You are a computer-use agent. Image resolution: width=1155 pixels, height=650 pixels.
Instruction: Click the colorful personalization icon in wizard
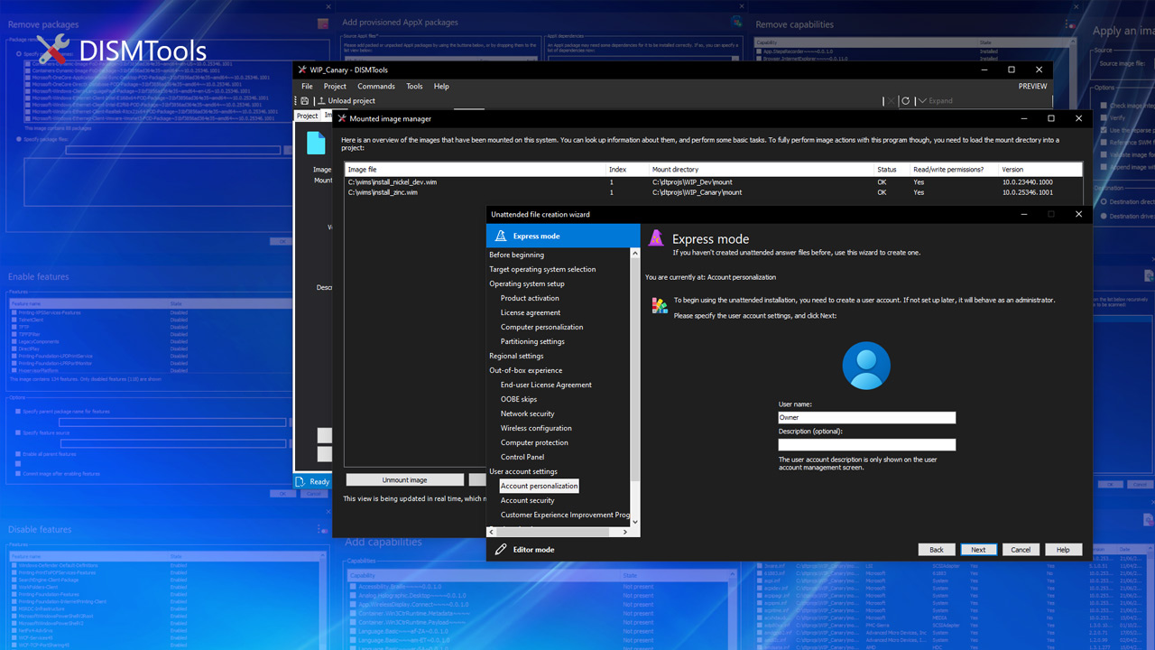[660, 306]
